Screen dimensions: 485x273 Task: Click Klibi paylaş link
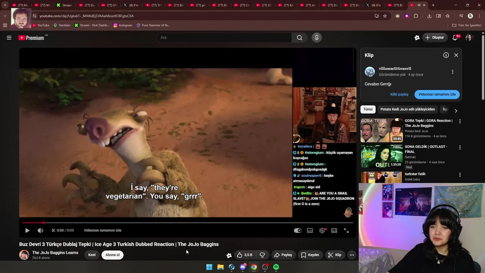(399, 94)
